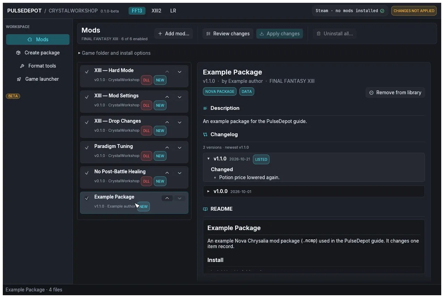Screen dimensions: 444x298
Task: Remove Example Package from library
Action: point(395,93)
